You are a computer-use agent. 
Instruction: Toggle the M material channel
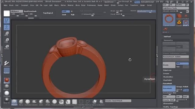72,11
